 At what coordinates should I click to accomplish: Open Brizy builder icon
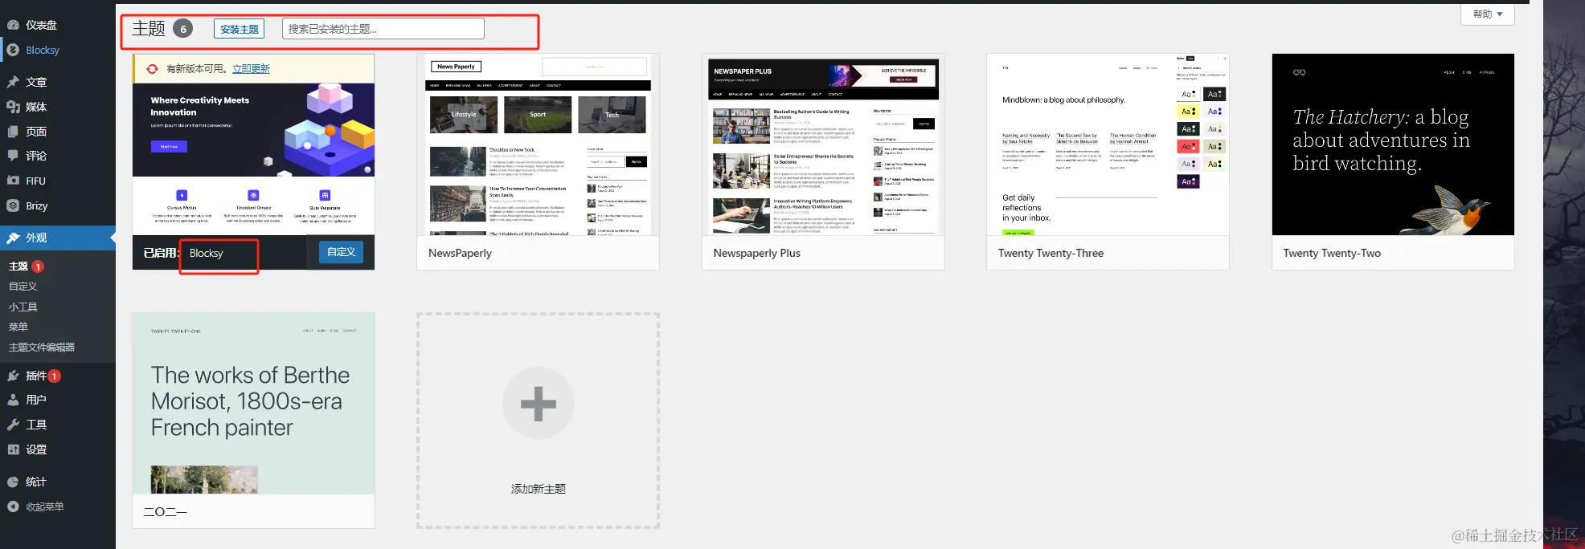click(x=13, y=205)
